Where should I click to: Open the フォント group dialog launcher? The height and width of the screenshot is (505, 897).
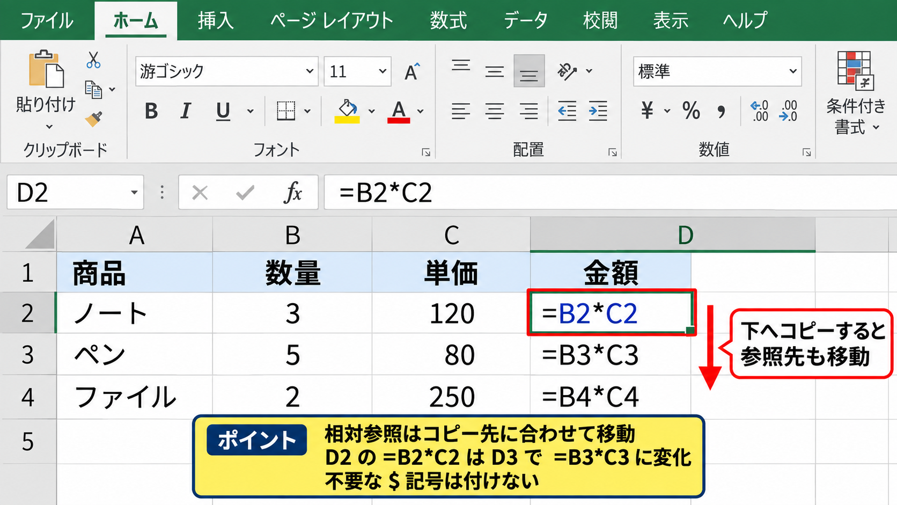tap(426, 153)
